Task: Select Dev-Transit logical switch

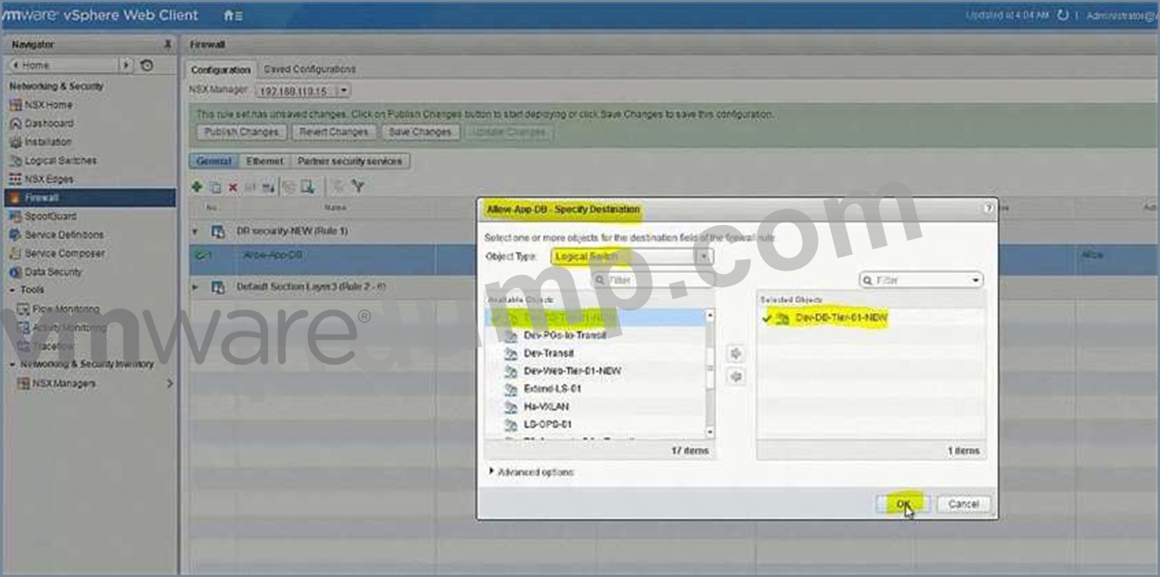Action: 548,353
